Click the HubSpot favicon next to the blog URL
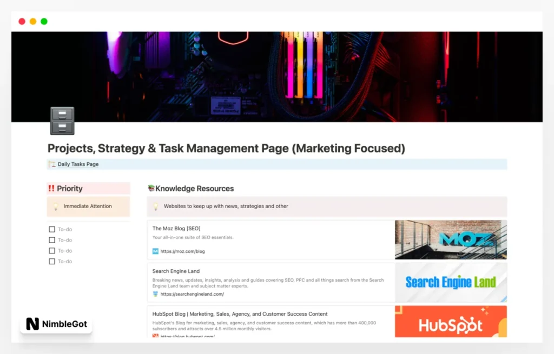 coord(156,337)
